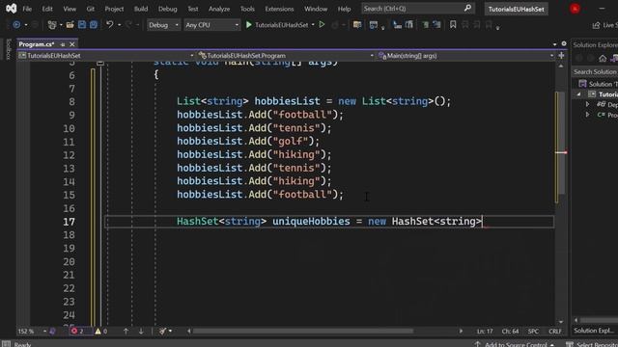Screen dimensions: 618x347
Task: Click the uncomment lines icon
Action: [436, 25]
